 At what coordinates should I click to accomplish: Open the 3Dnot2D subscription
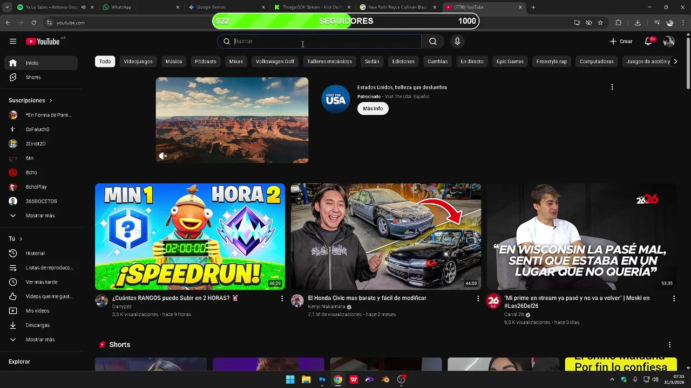tap(41, 144)
